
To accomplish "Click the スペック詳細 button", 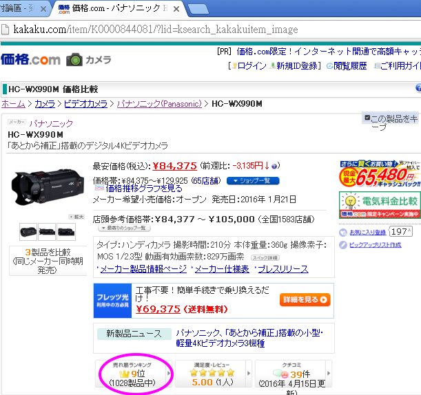I will click(265, 257).
